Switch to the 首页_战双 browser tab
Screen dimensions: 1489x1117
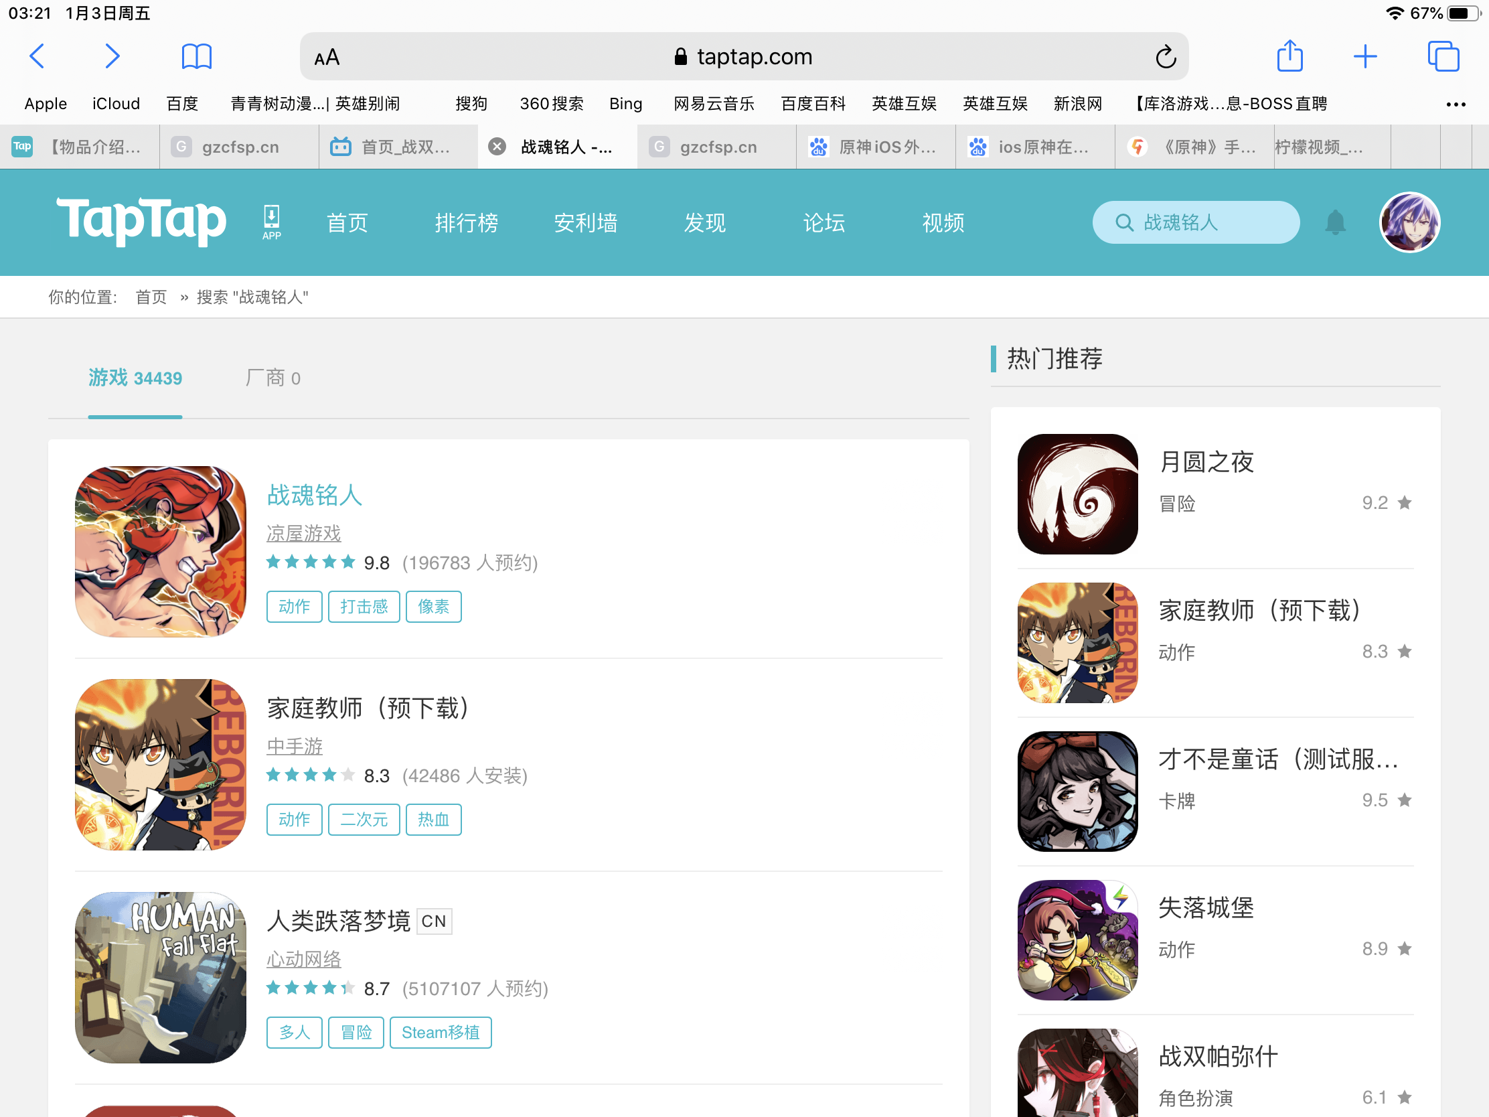(x=398, y=147)
